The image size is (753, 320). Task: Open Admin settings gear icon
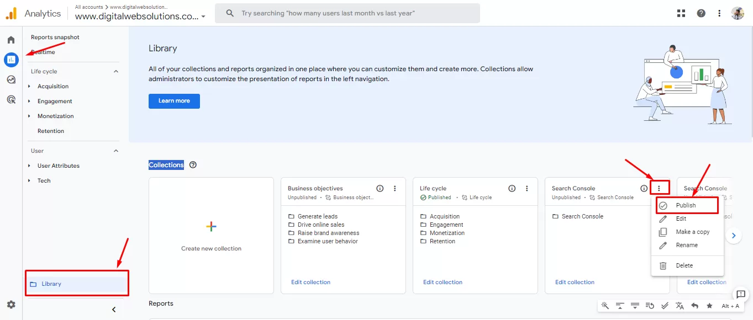[x=11, y=305]
